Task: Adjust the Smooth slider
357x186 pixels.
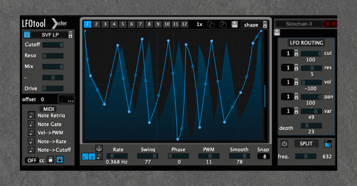Action: (x=240, y=156)
